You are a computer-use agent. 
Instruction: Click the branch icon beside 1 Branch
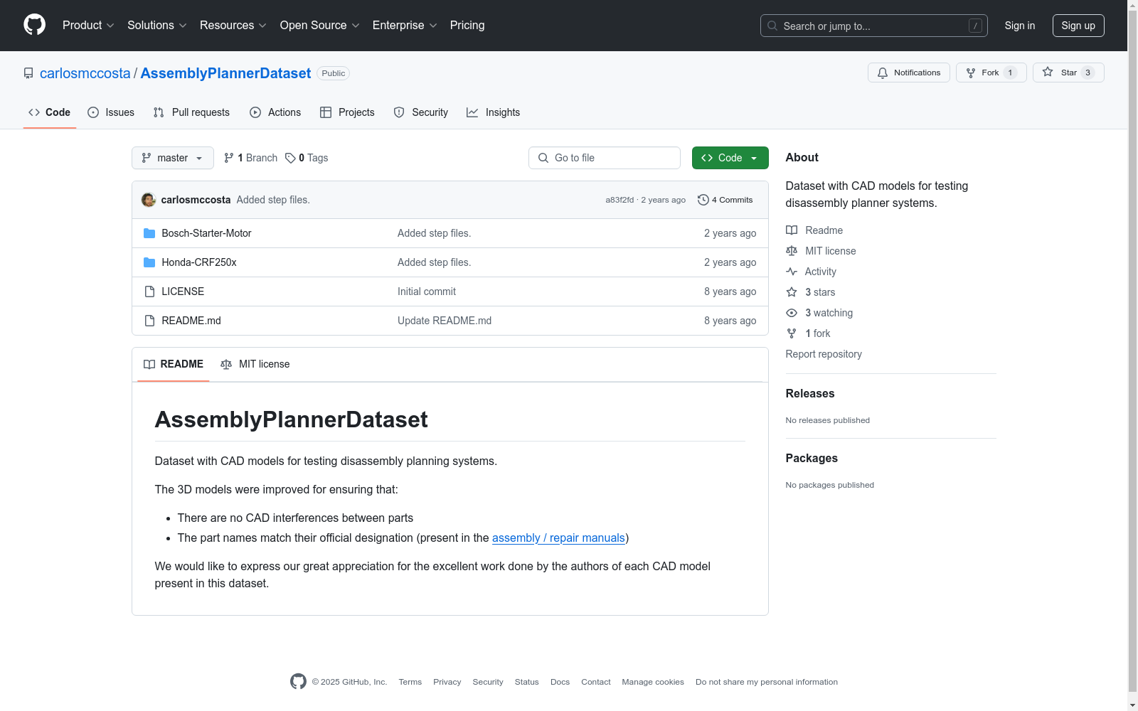[x=229, y=158]
